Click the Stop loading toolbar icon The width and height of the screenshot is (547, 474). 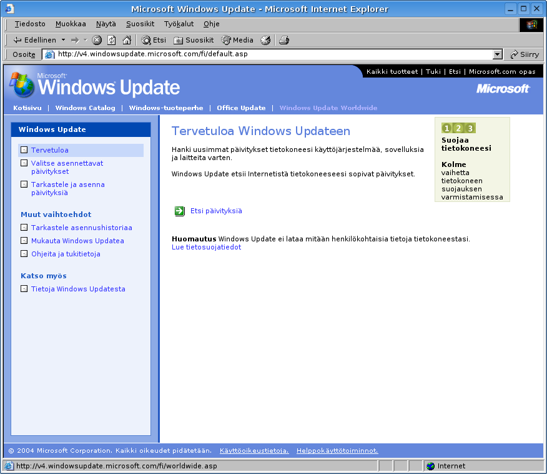click(97, 40)
